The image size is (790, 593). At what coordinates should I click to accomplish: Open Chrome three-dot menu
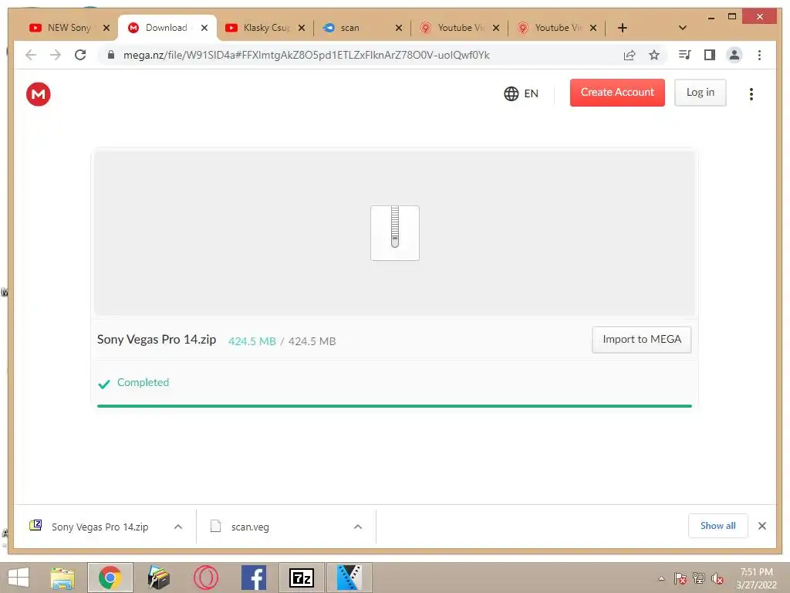coord(759,55)
